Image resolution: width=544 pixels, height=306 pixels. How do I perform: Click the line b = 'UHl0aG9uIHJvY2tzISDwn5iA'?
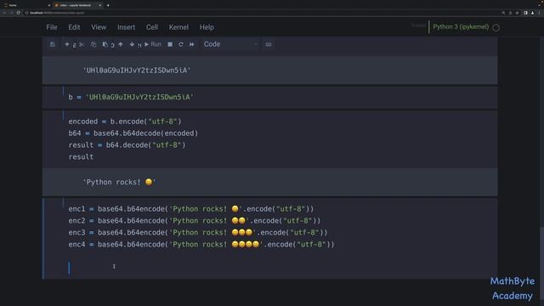[131, 97]
